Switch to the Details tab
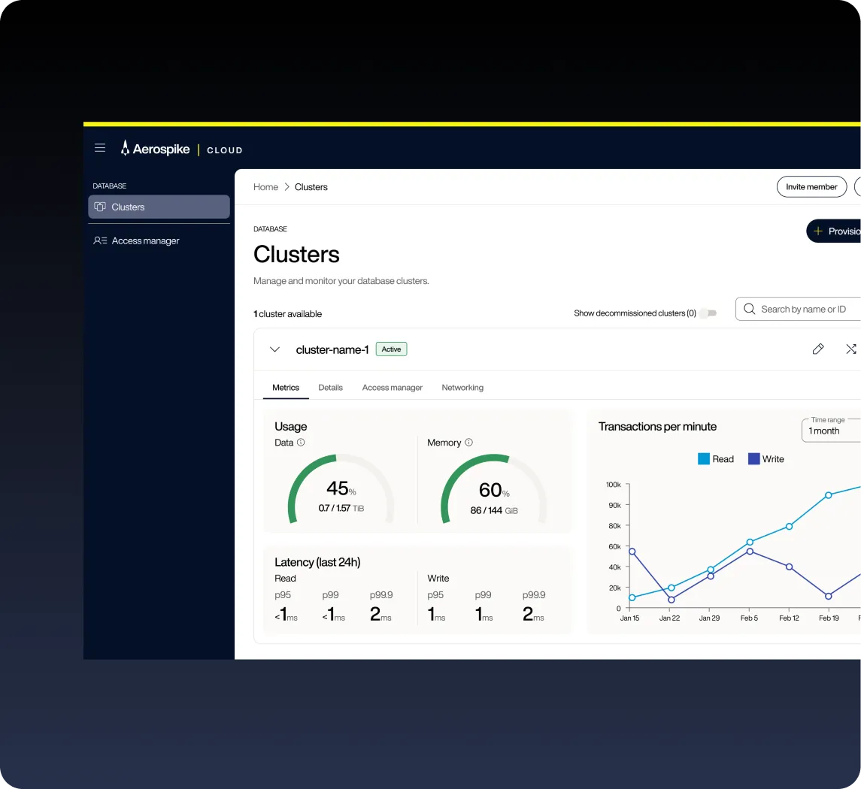This screenshot has height=789, width=861. 330,388
